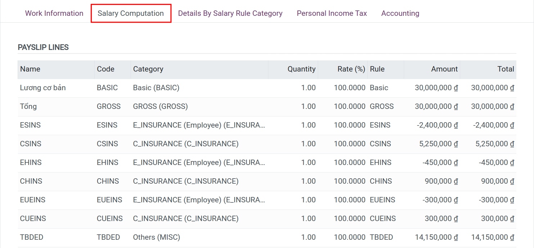
Task: Open the Salary Computation tab
Action: 130,13
